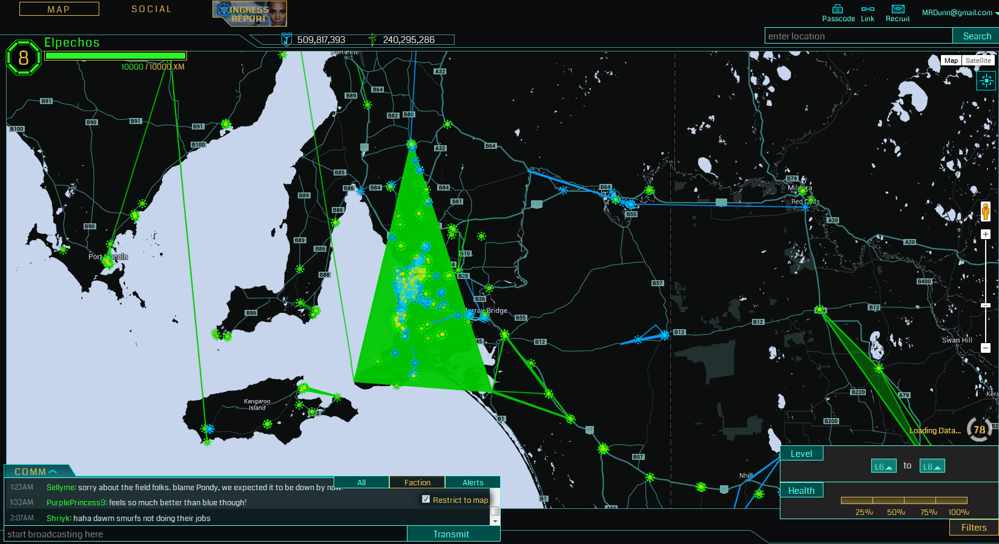Focus the enter location search field

859,36
